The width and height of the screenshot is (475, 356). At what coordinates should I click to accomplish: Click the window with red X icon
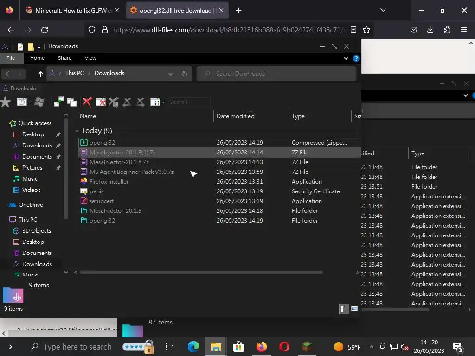[x=101, y=102]
